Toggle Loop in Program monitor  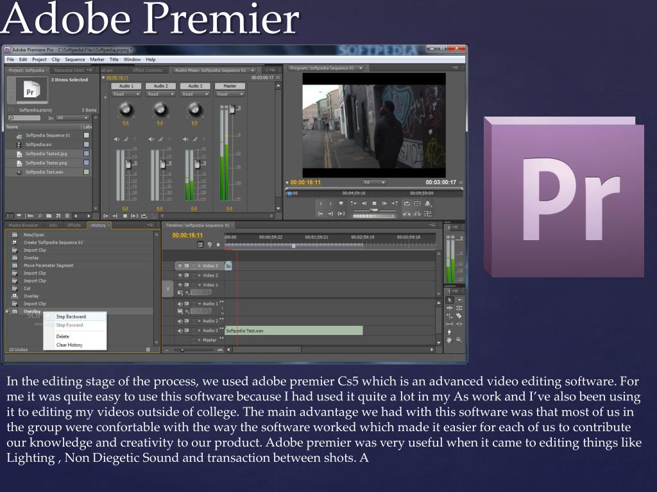406,203
